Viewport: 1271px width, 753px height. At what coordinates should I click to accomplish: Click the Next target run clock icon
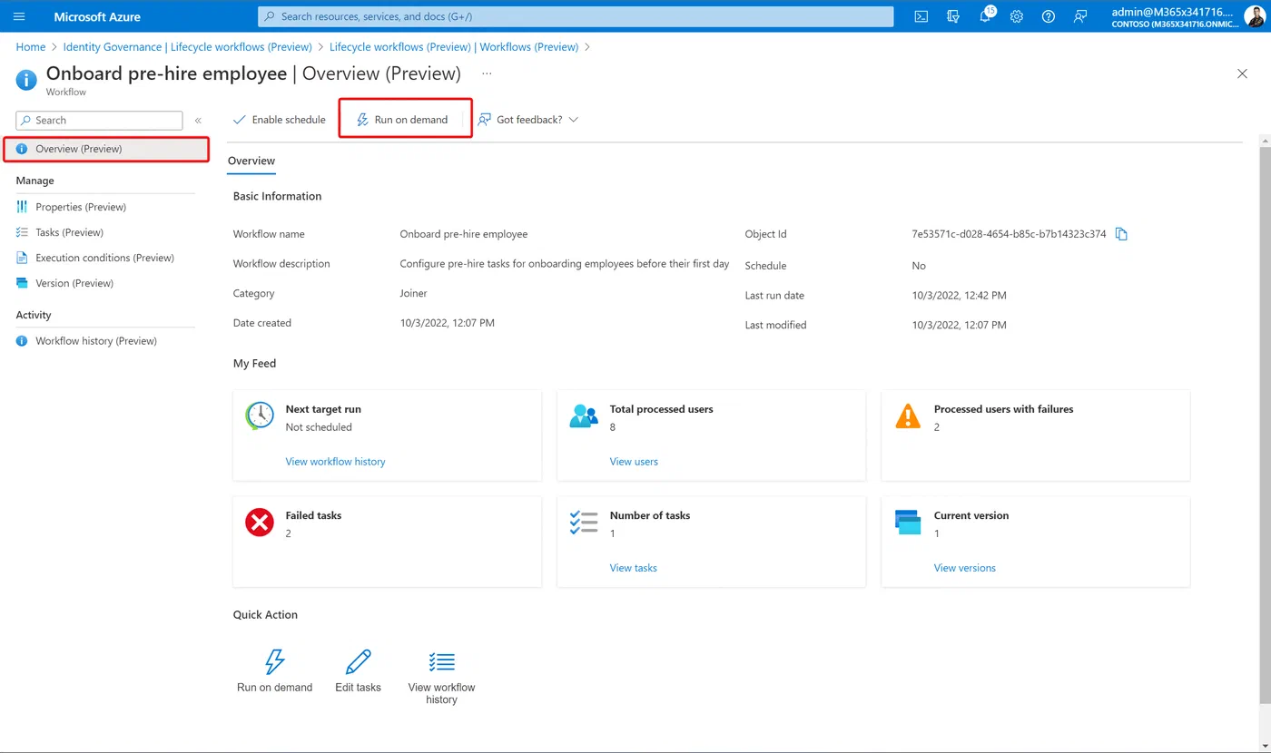(260, 416)
